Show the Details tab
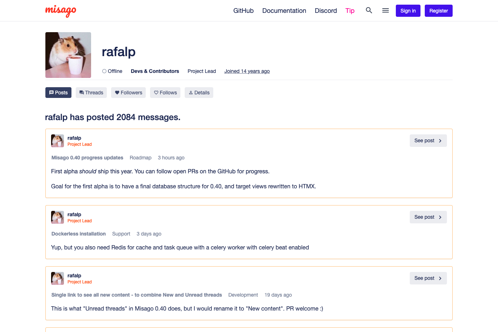This screenshot has width=498, height=332. coord(199,93)
